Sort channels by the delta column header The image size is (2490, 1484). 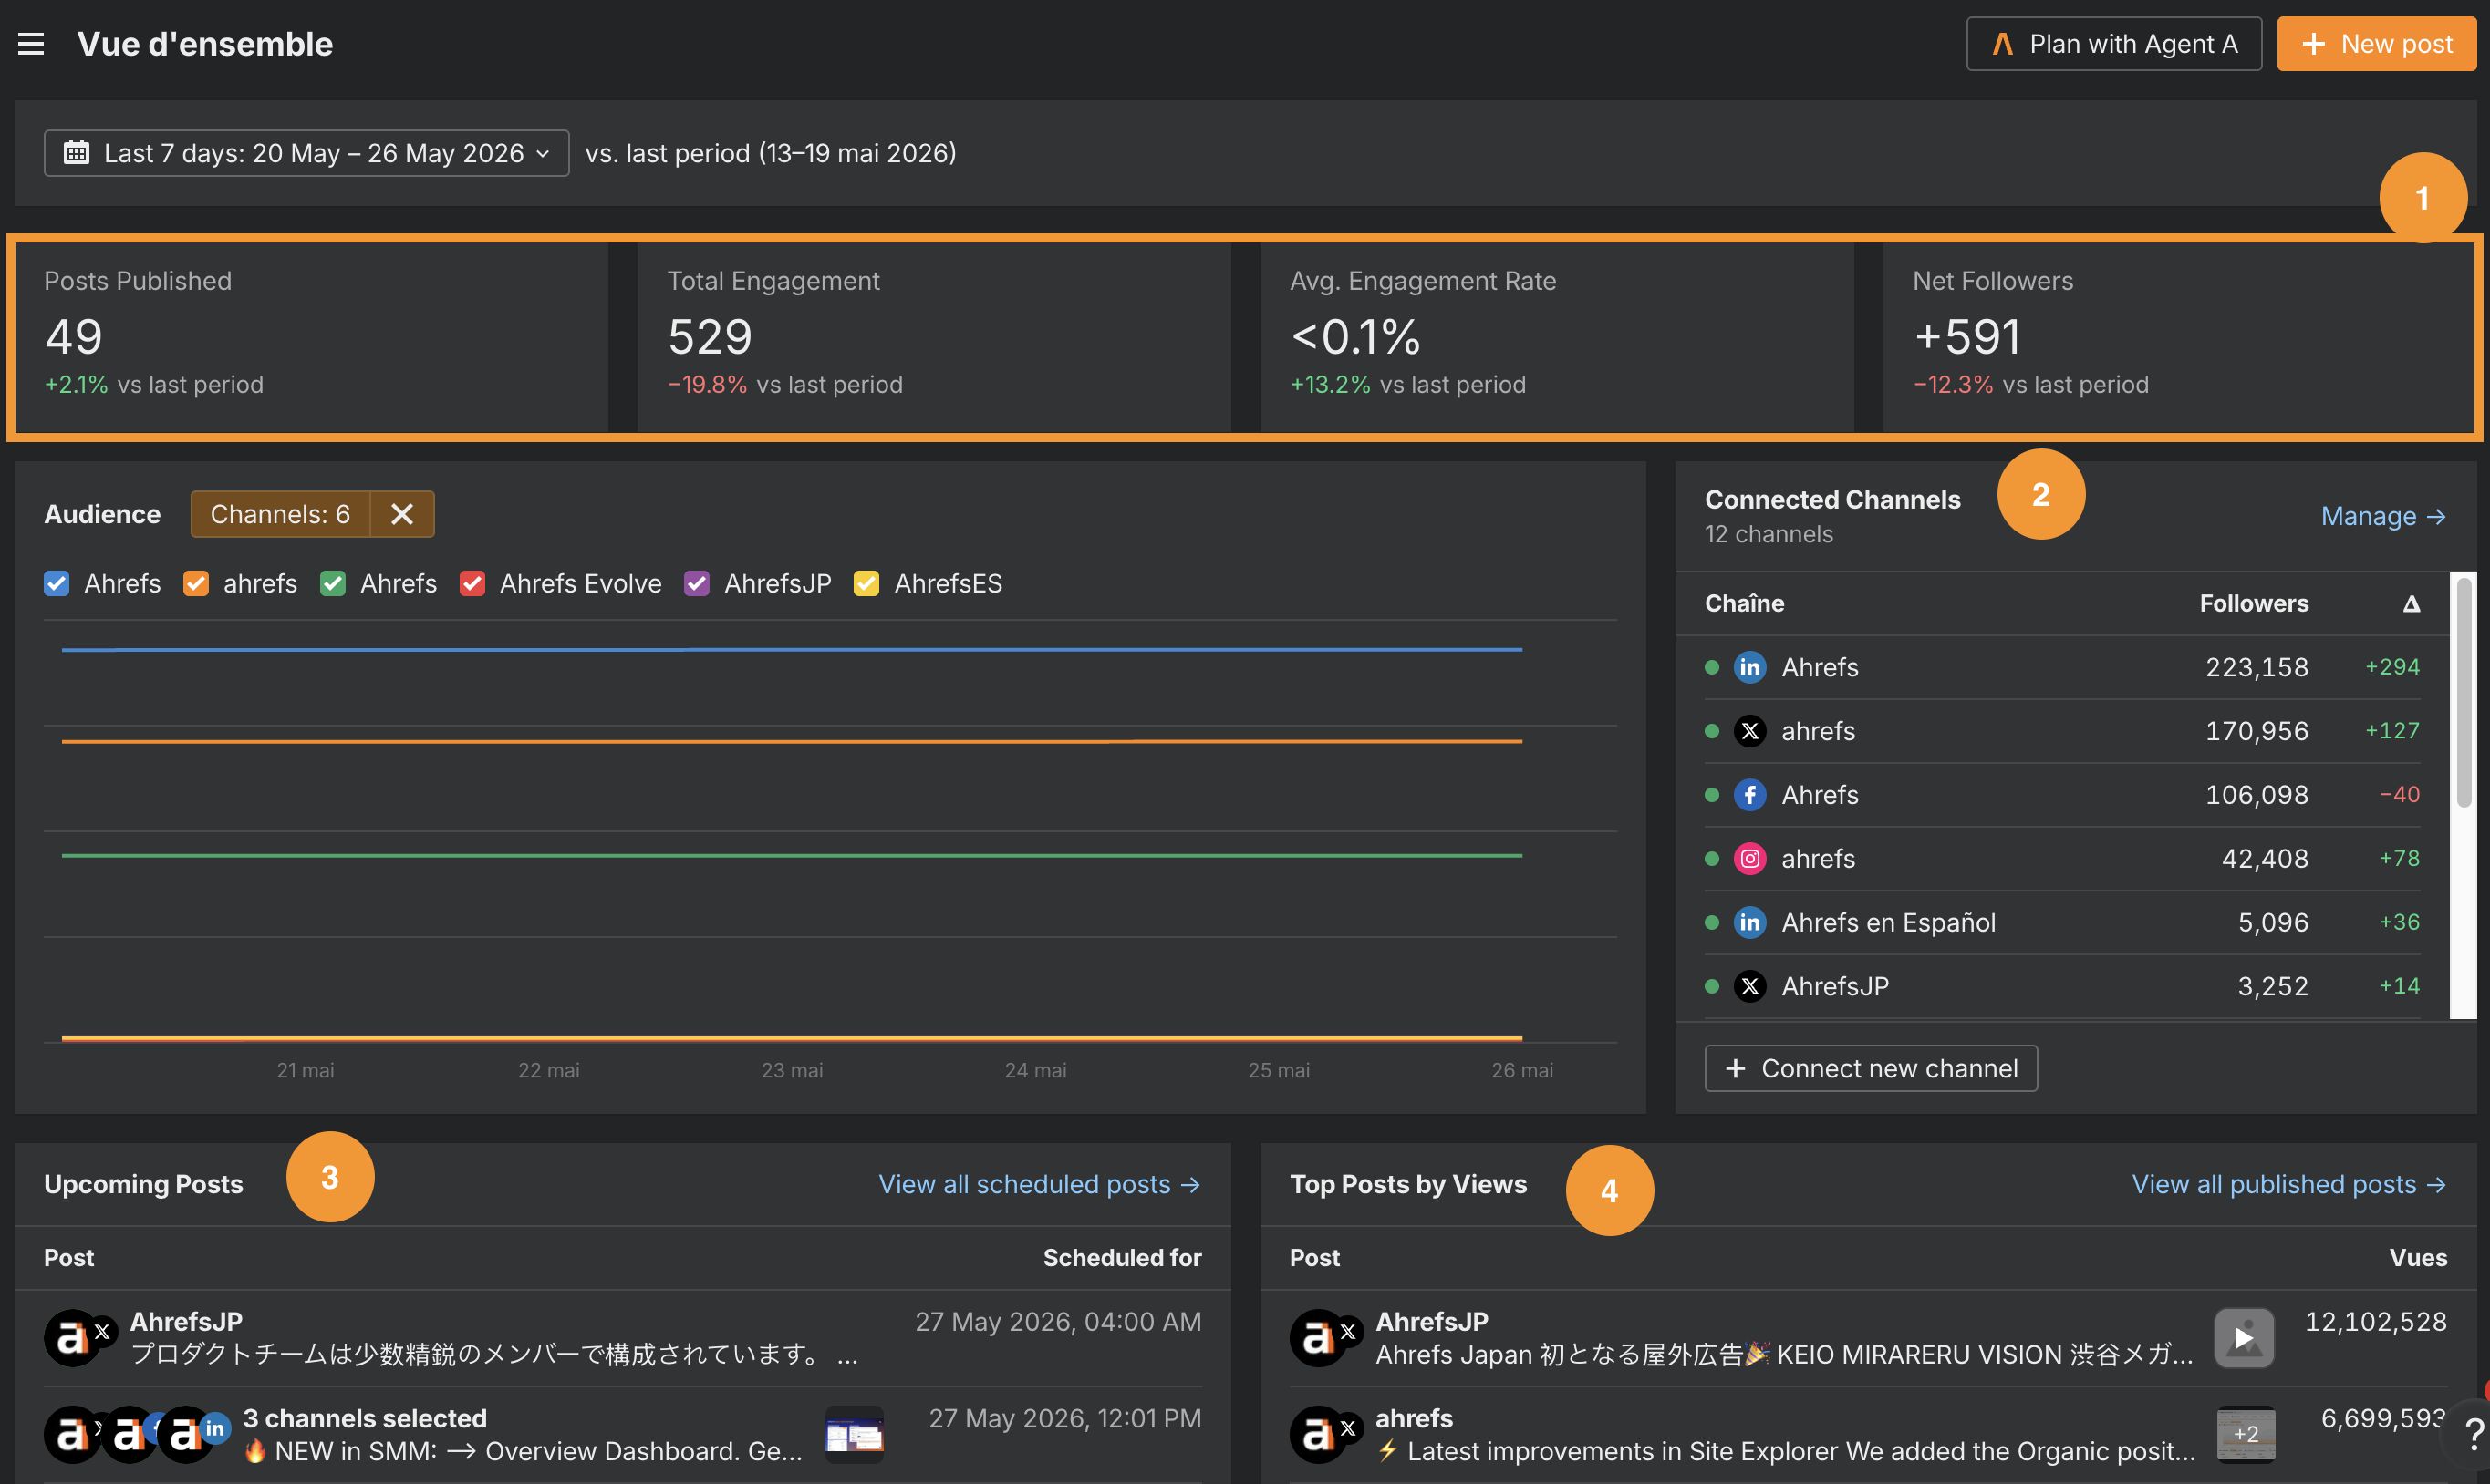[x=2411, y=603]
